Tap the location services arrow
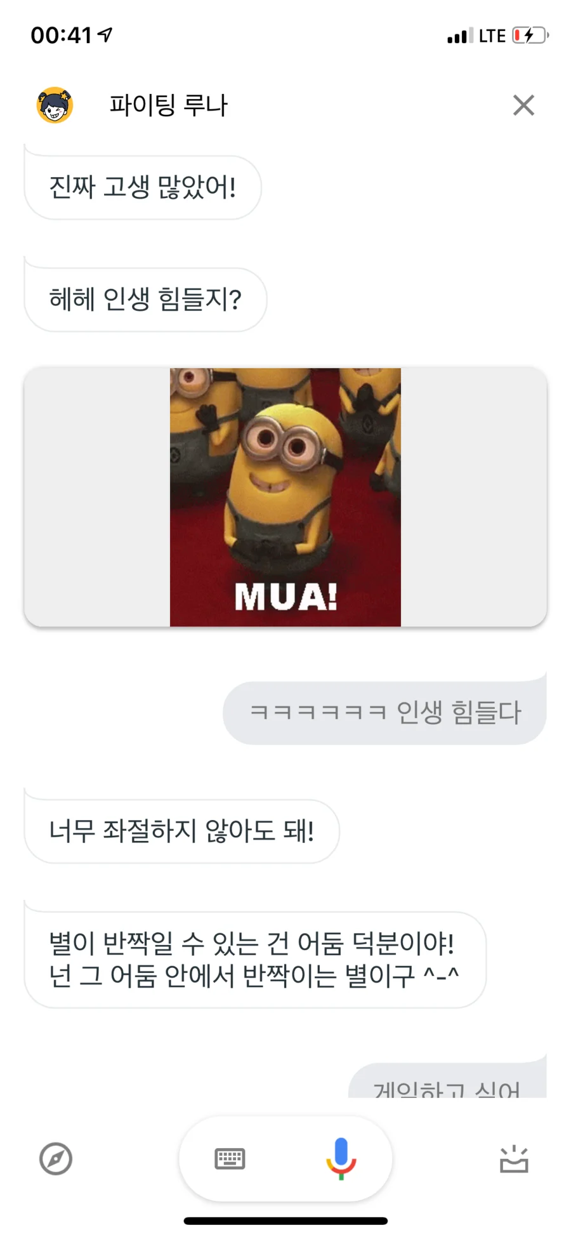This screenshot has height=1237, width=571. point(105,34)
